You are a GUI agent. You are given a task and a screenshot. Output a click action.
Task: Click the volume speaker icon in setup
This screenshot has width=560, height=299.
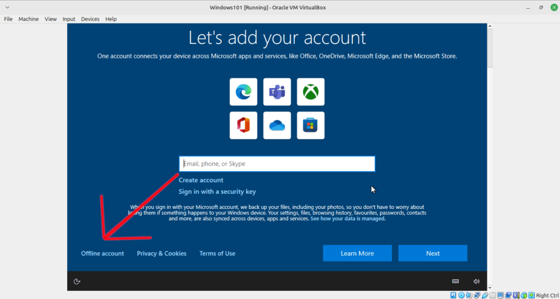pyautogui.click(x=476, y=281)
